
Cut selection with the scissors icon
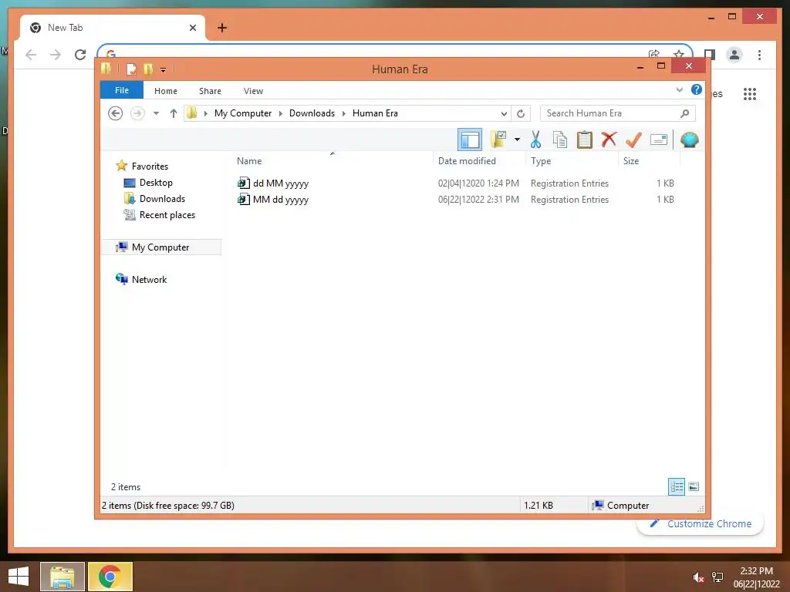(535, 140)
